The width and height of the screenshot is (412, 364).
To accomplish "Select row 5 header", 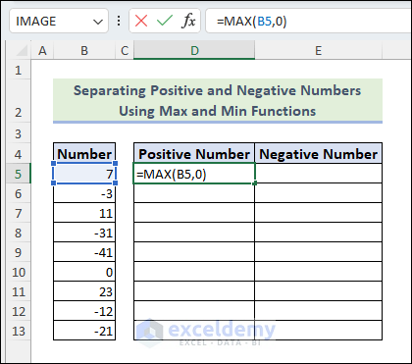I will click(19, 174).
